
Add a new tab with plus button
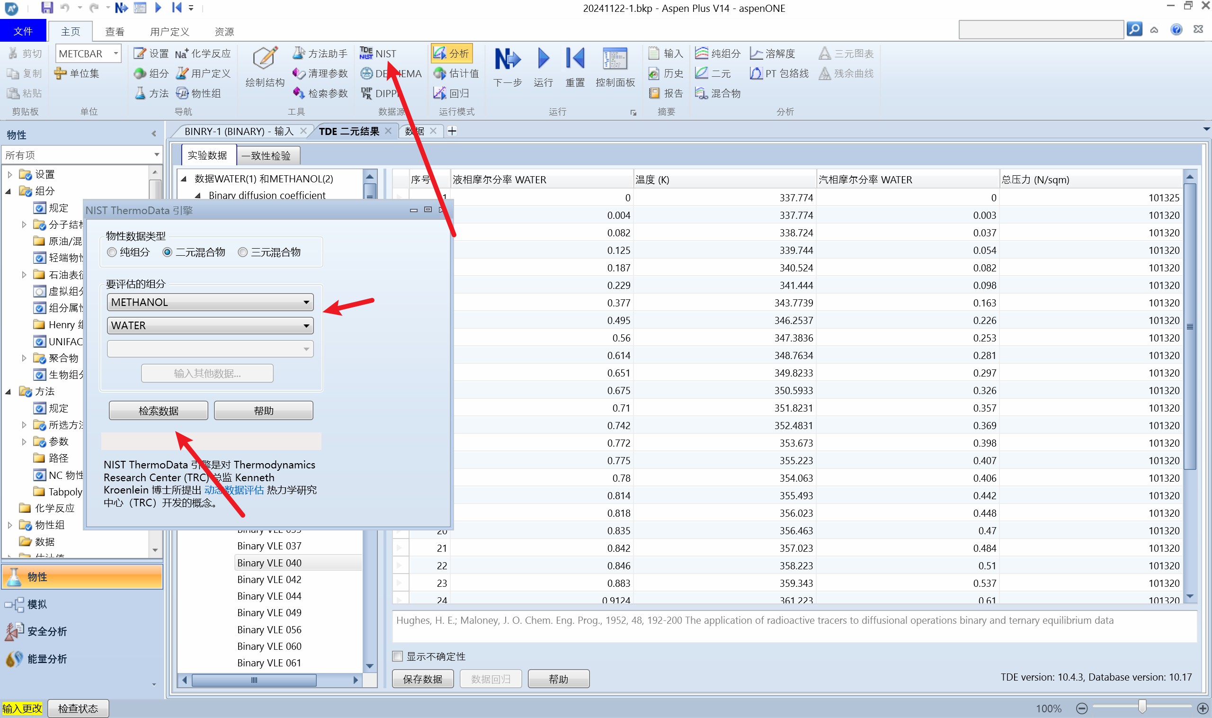pos(452,131)
